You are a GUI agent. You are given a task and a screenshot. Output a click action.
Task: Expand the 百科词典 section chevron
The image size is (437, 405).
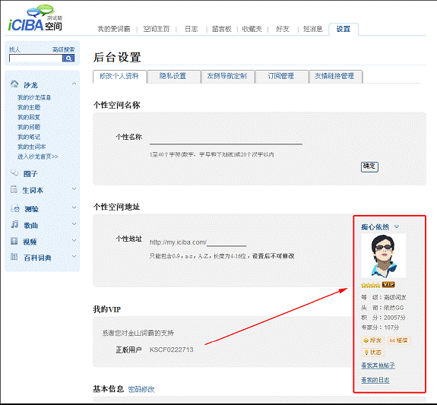[74, 256]
